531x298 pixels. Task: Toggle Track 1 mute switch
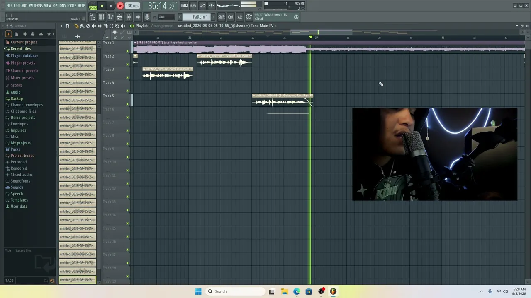[127, 51]
